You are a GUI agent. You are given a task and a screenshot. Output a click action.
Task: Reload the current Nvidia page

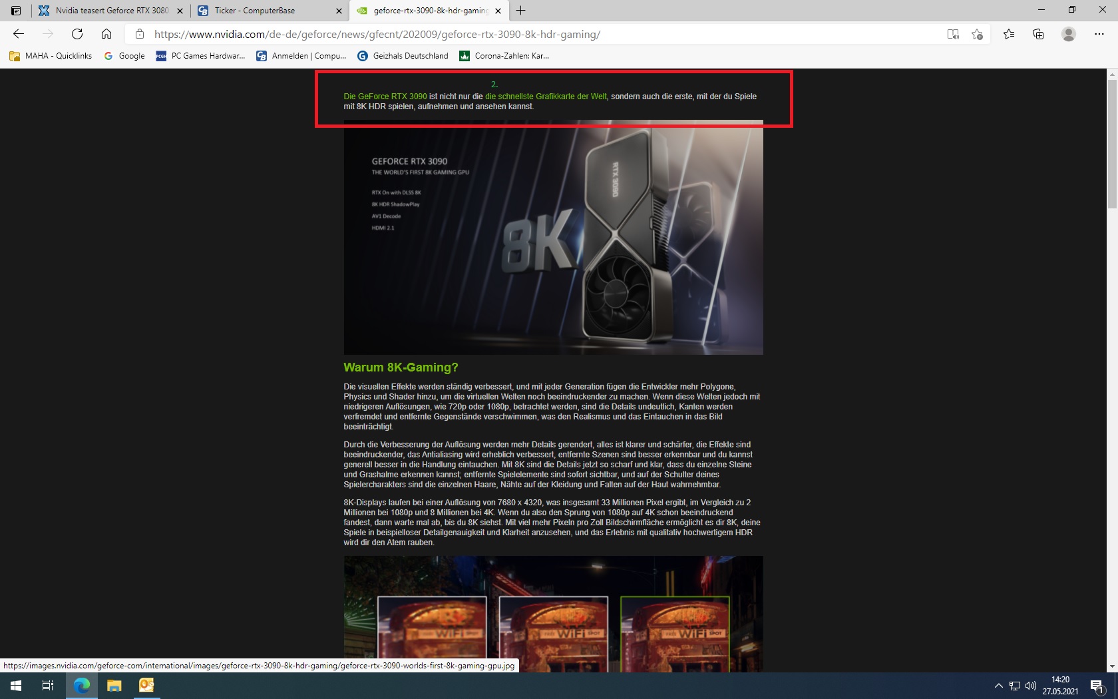pyautogui.click(x=77, y=34)
